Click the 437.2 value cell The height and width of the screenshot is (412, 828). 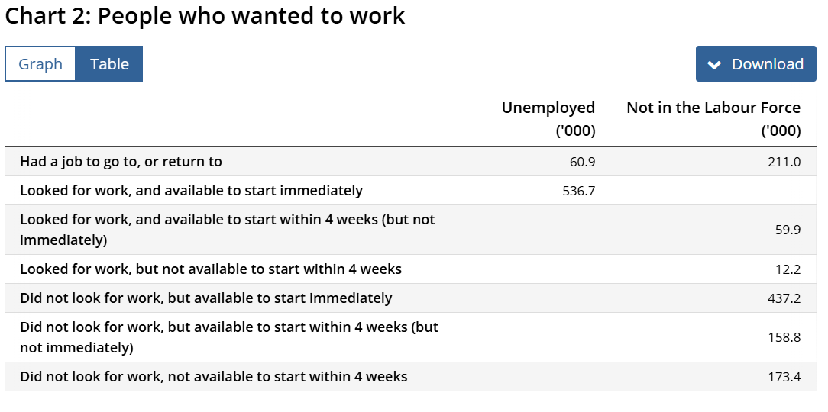(784, 298)
